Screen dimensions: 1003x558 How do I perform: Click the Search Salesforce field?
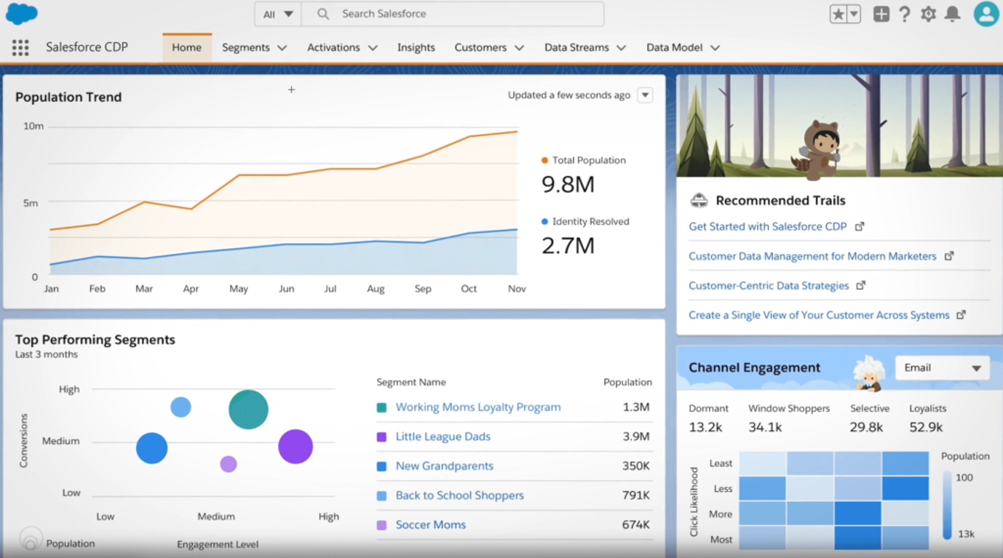coord(453,14)
